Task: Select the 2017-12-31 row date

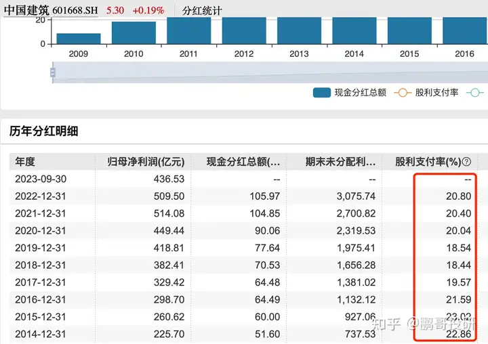Action: pyautogui.click(x=41, y=282)
